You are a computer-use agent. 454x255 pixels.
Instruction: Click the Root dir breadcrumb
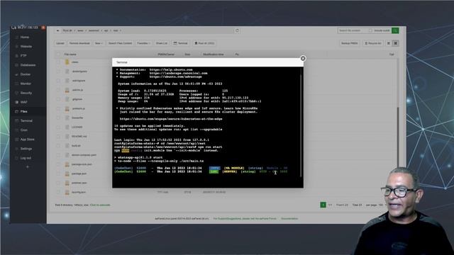click(67, 30)
